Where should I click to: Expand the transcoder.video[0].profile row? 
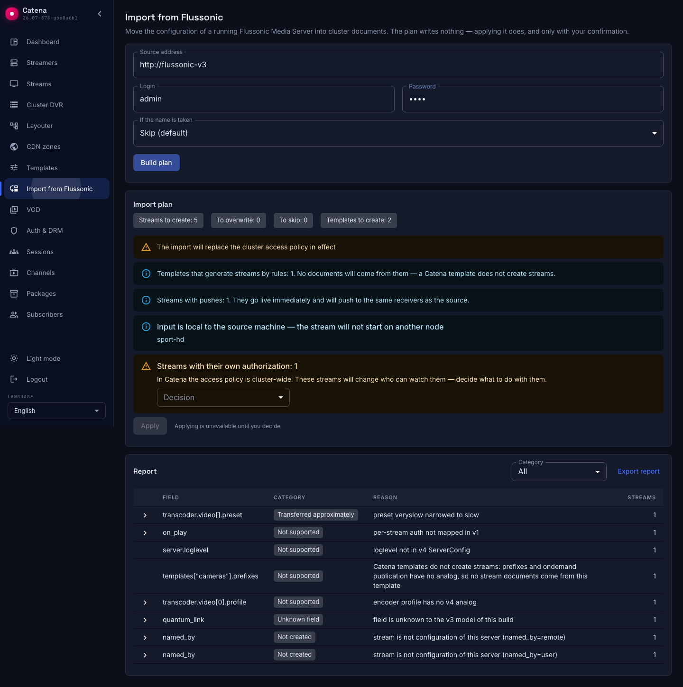tap(145, 602)
